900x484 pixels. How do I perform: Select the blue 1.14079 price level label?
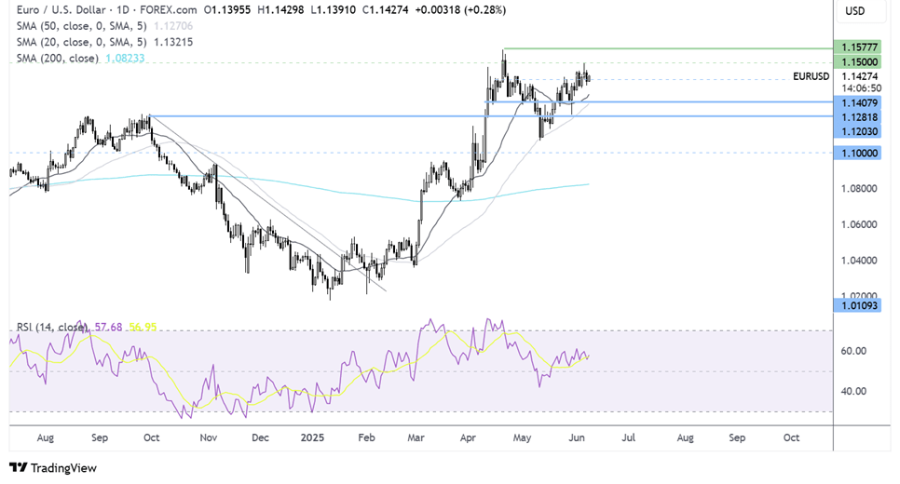click(860, 102)
